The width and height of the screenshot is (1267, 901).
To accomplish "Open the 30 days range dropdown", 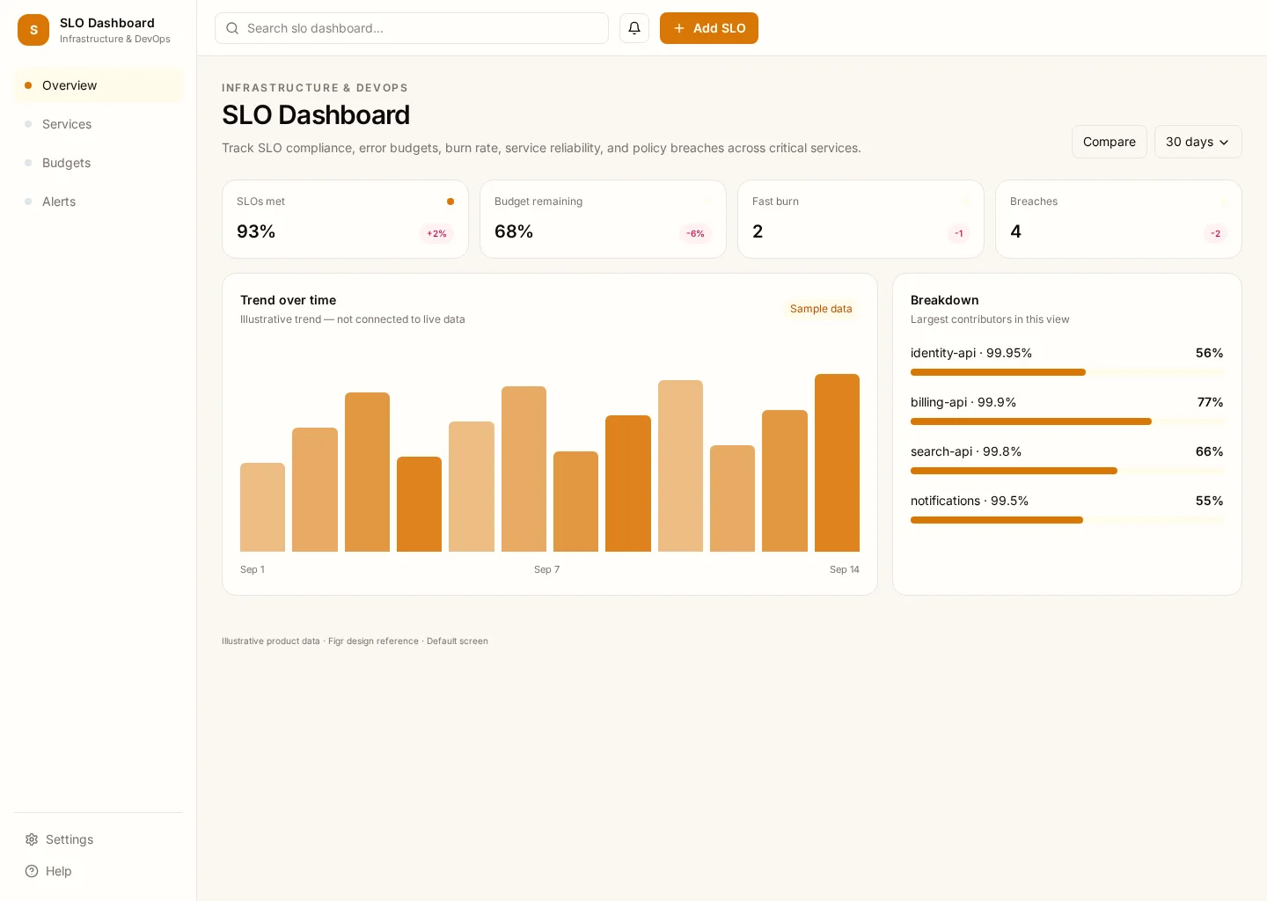I will [1197, 142].
